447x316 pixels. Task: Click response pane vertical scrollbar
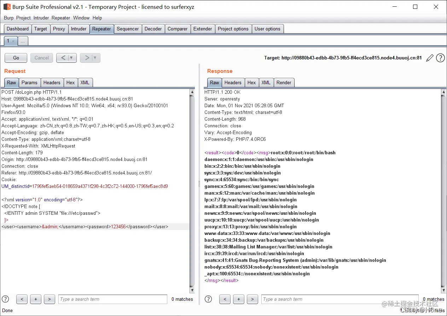(x=444, y=191)
